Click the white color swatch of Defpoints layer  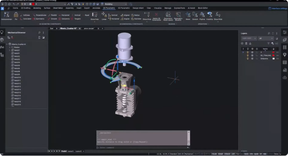(x=274, y=59)
